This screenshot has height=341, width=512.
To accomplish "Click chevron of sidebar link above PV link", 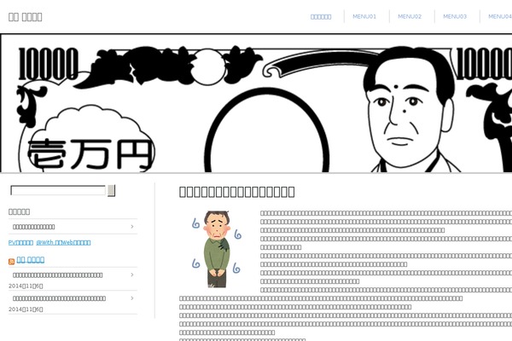I will [x=132, y=227].
